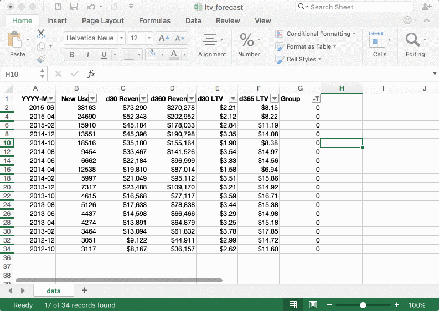
Task: Open the d360 Revenue filter dropdown
Action: (192, 99)
